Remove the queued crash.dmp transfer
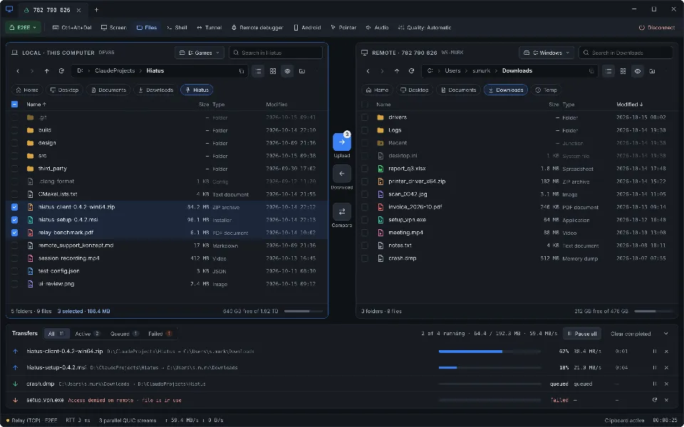Image resolution: width=684 pixels, height=427 pixels. 666,384
